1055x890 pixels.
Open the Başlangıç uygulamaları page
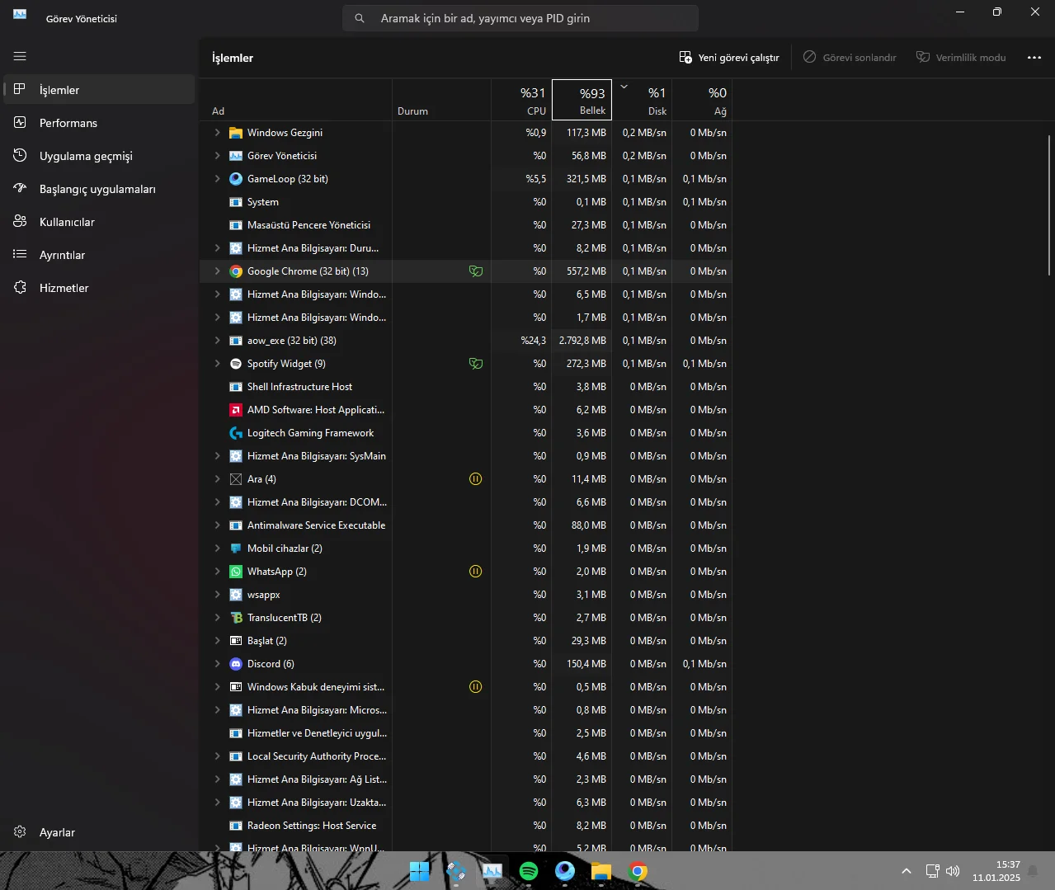[99, 189]
